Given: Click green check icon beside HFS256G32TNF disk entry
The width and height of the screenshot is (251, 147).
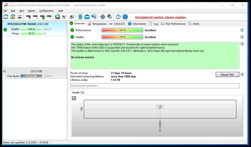Looking at the screenshot, I should [x=5, y=30].
